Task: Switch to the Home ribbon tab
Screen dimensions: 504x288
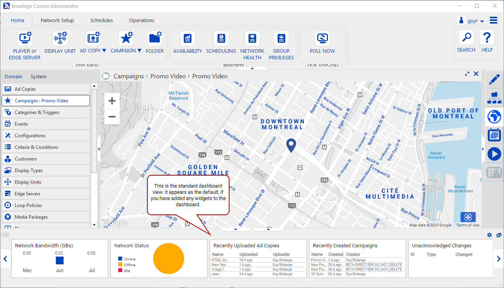Action: coord(17,20)
